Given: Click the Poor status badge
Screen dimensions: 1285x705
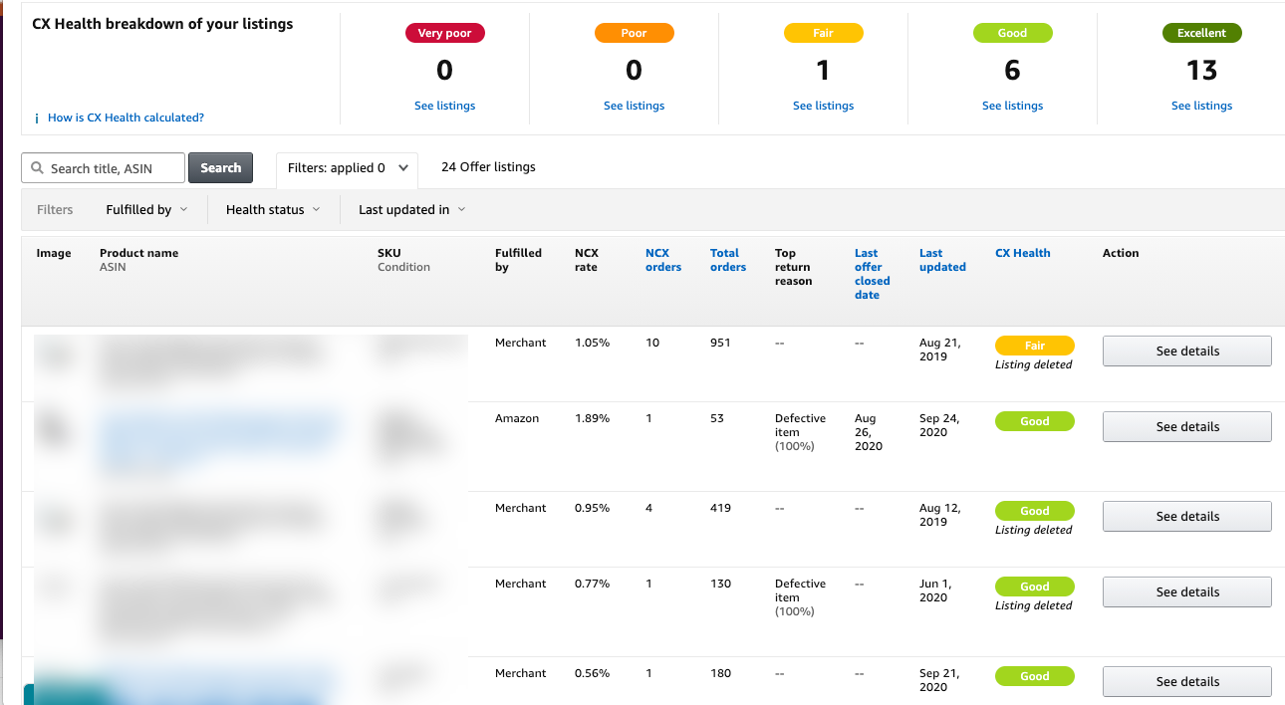Looking at the screenshot, I should 634,33.
